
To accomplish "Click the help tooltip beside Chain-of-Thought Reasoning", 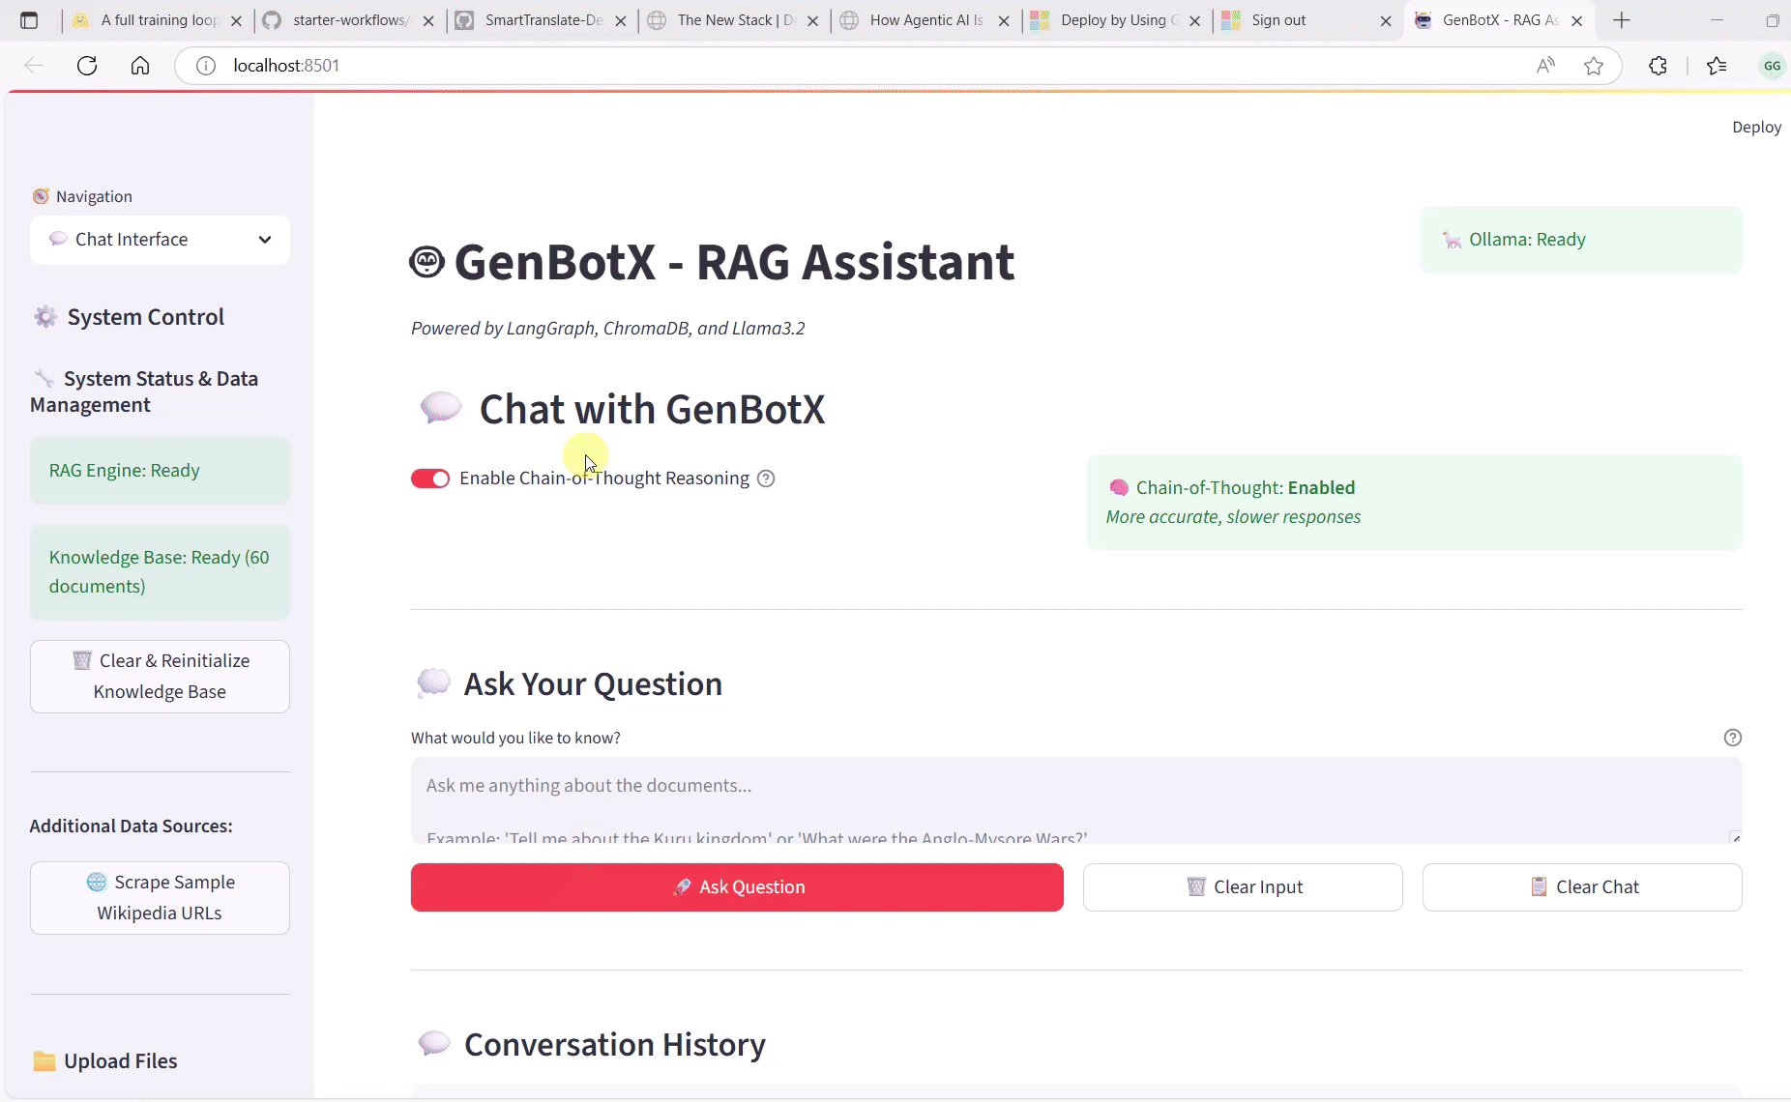I will (x=766, y=478).
